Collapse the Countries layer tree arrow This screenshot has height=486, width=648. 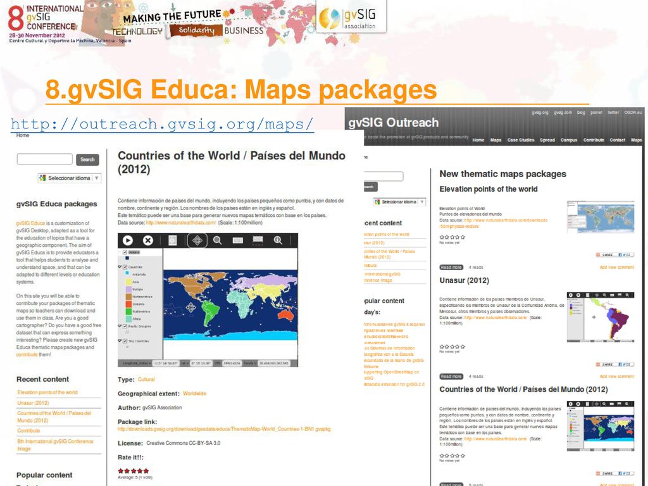click(120, 267)
